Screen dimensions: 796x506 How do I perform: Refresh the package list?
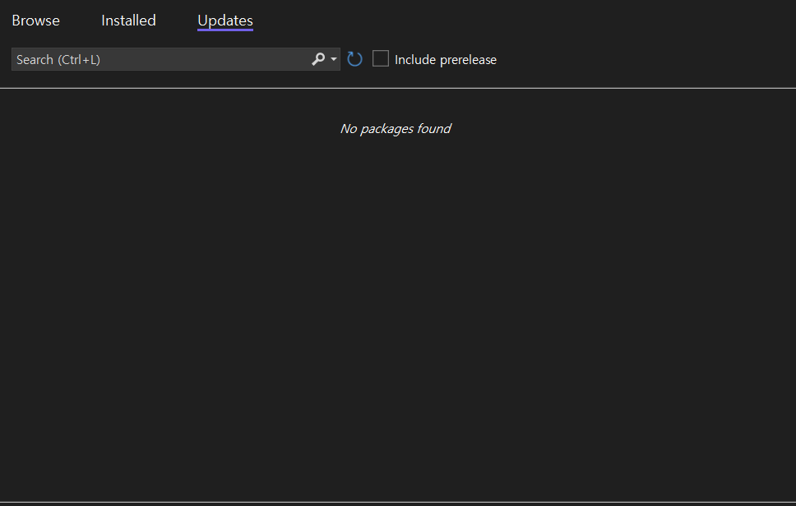pos(354,59)
